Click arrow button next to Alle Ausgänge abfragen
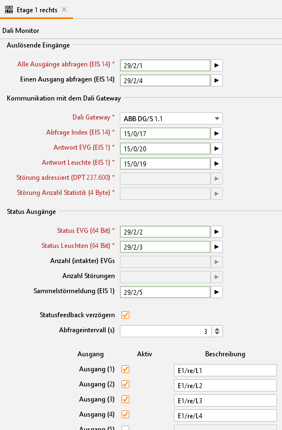 pos(217,65)
